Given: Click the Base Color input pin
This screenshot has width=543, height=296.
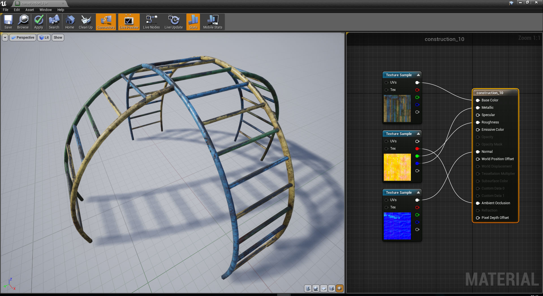Looking at the screenshot, I should [x=478, y=100].
